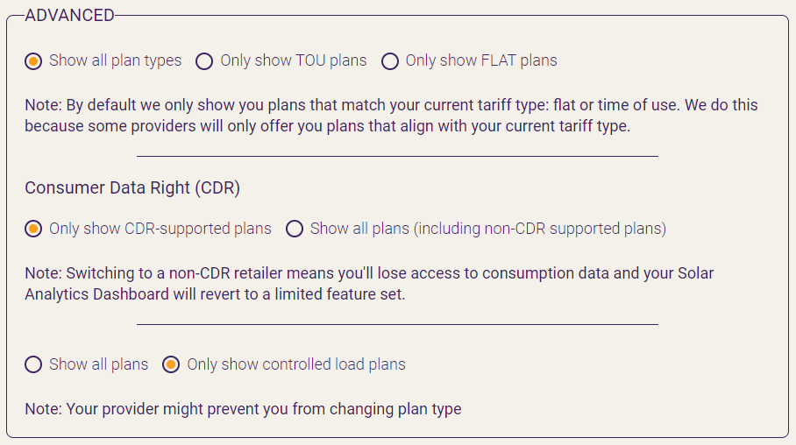
Task: Click 'Show all plans (including non-CDR supported plans)' text
Action: (x=488, y=229)
